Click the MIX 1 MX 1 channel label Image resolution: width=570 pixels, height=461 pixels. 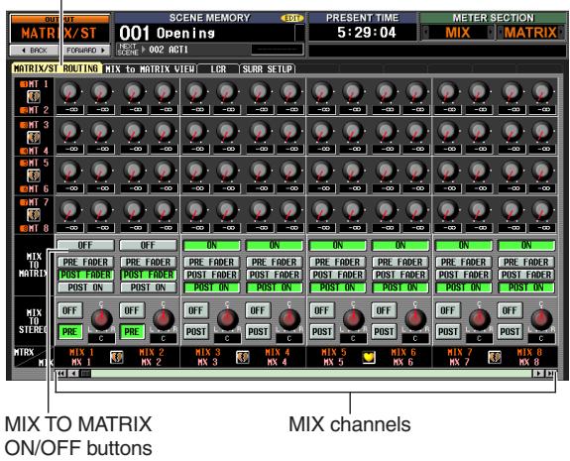tap(81, 357)
